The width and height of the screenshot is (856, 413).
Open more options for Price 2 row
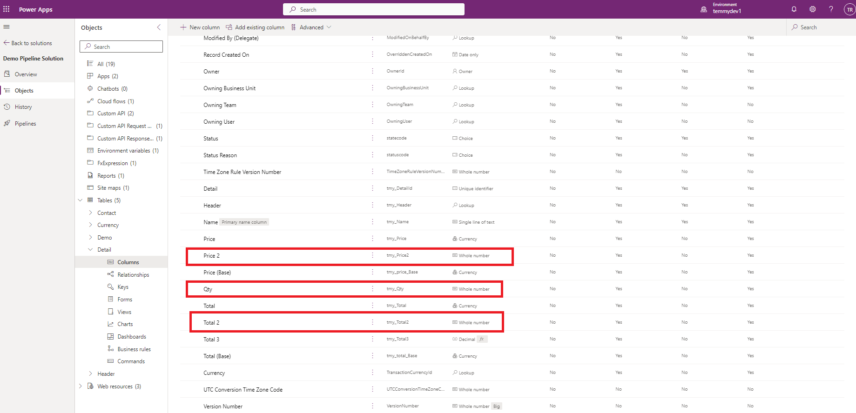pyautogui.click(x=372, y=255)
